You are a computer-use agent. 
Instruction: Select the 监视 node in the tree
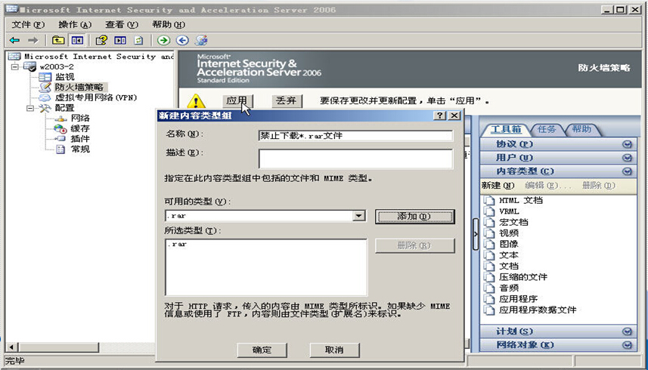(x=64, y=76)
